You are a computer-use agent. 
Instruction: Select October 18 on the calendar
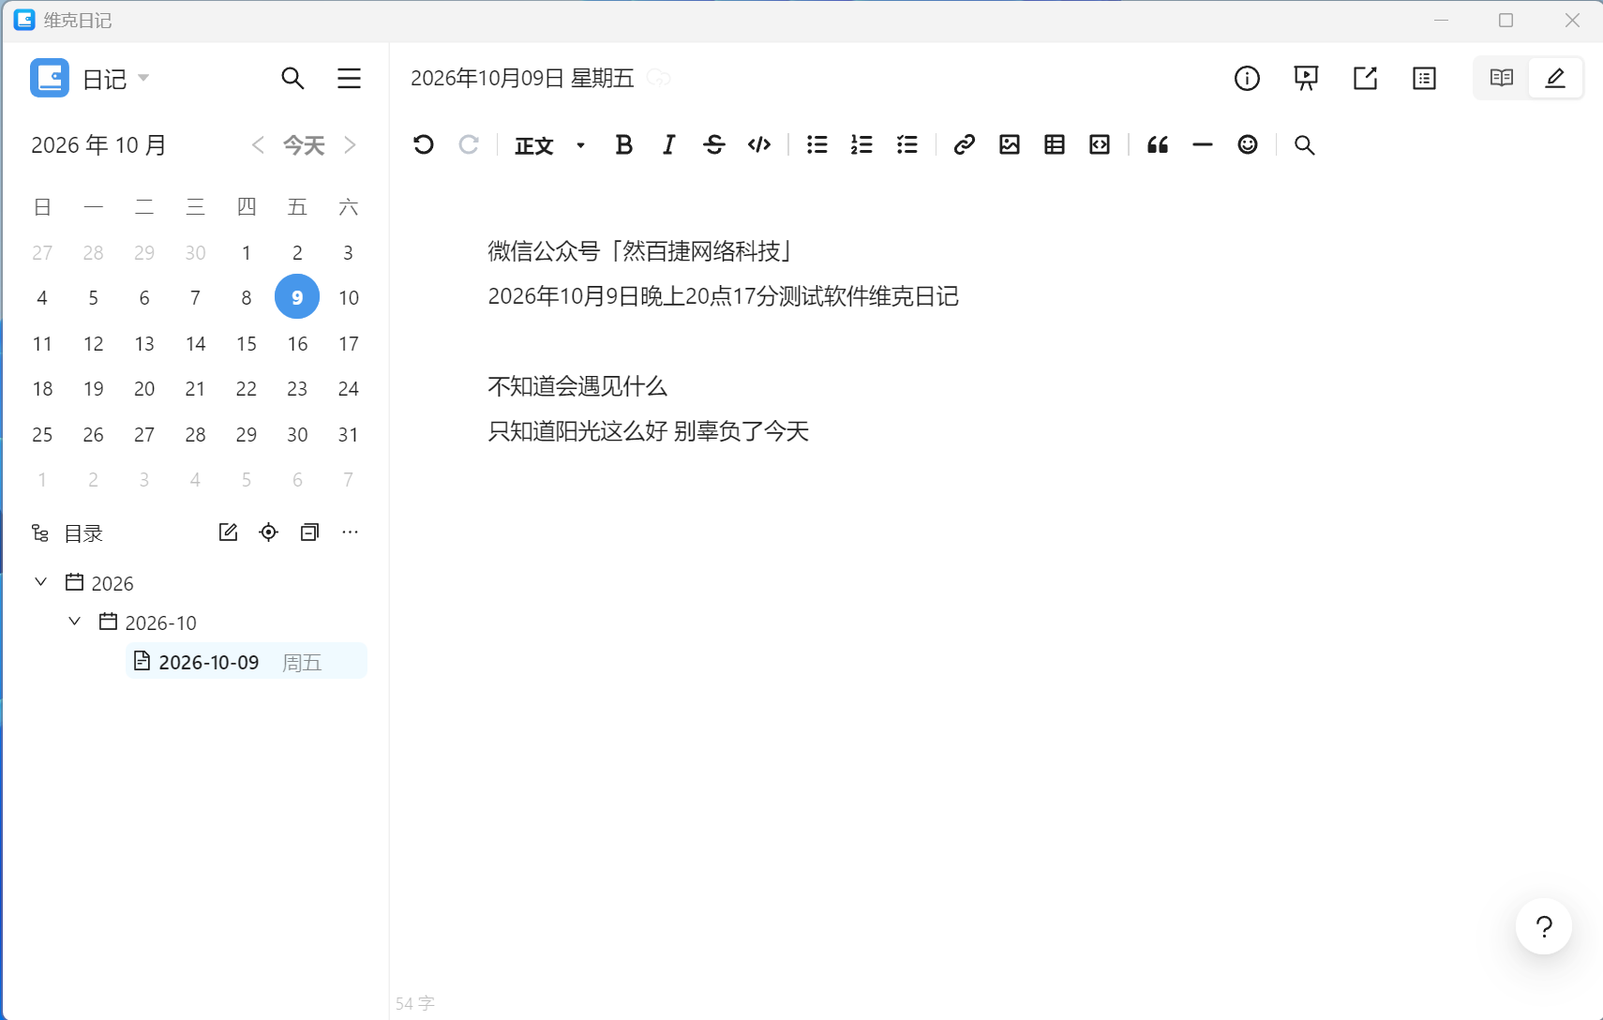(x=42, y=389)
